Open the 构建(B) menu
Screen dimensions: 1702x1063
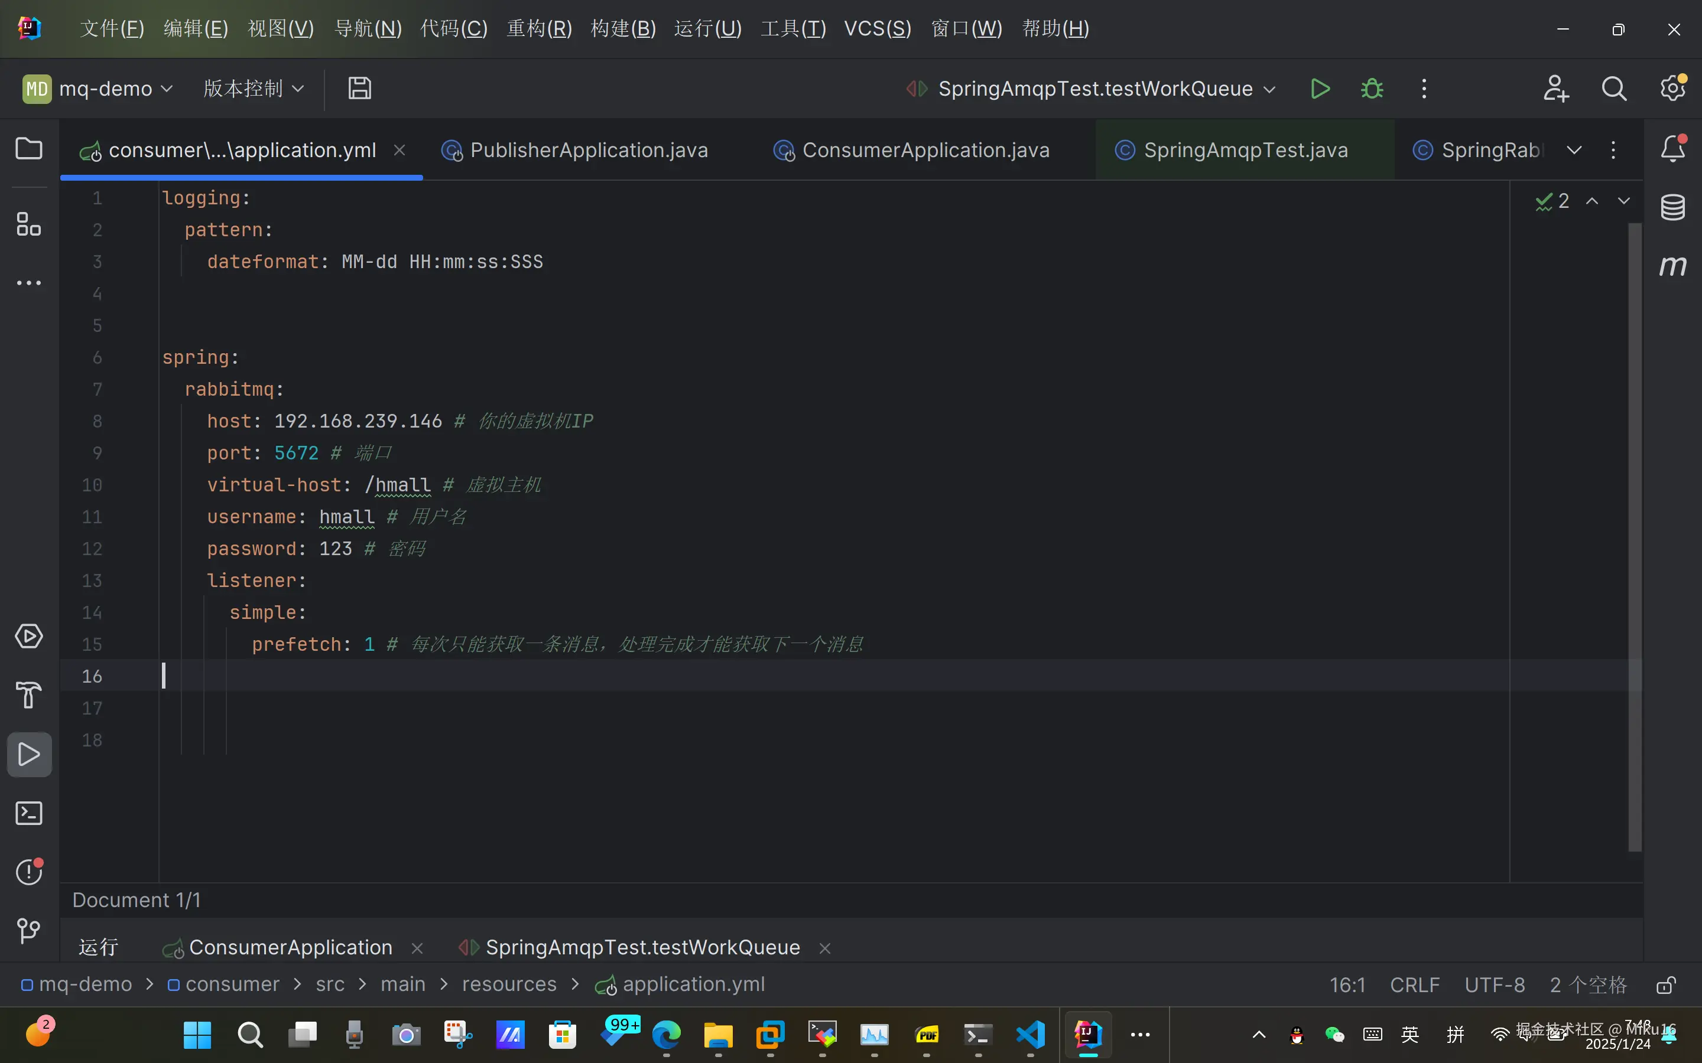click(623, 29)
